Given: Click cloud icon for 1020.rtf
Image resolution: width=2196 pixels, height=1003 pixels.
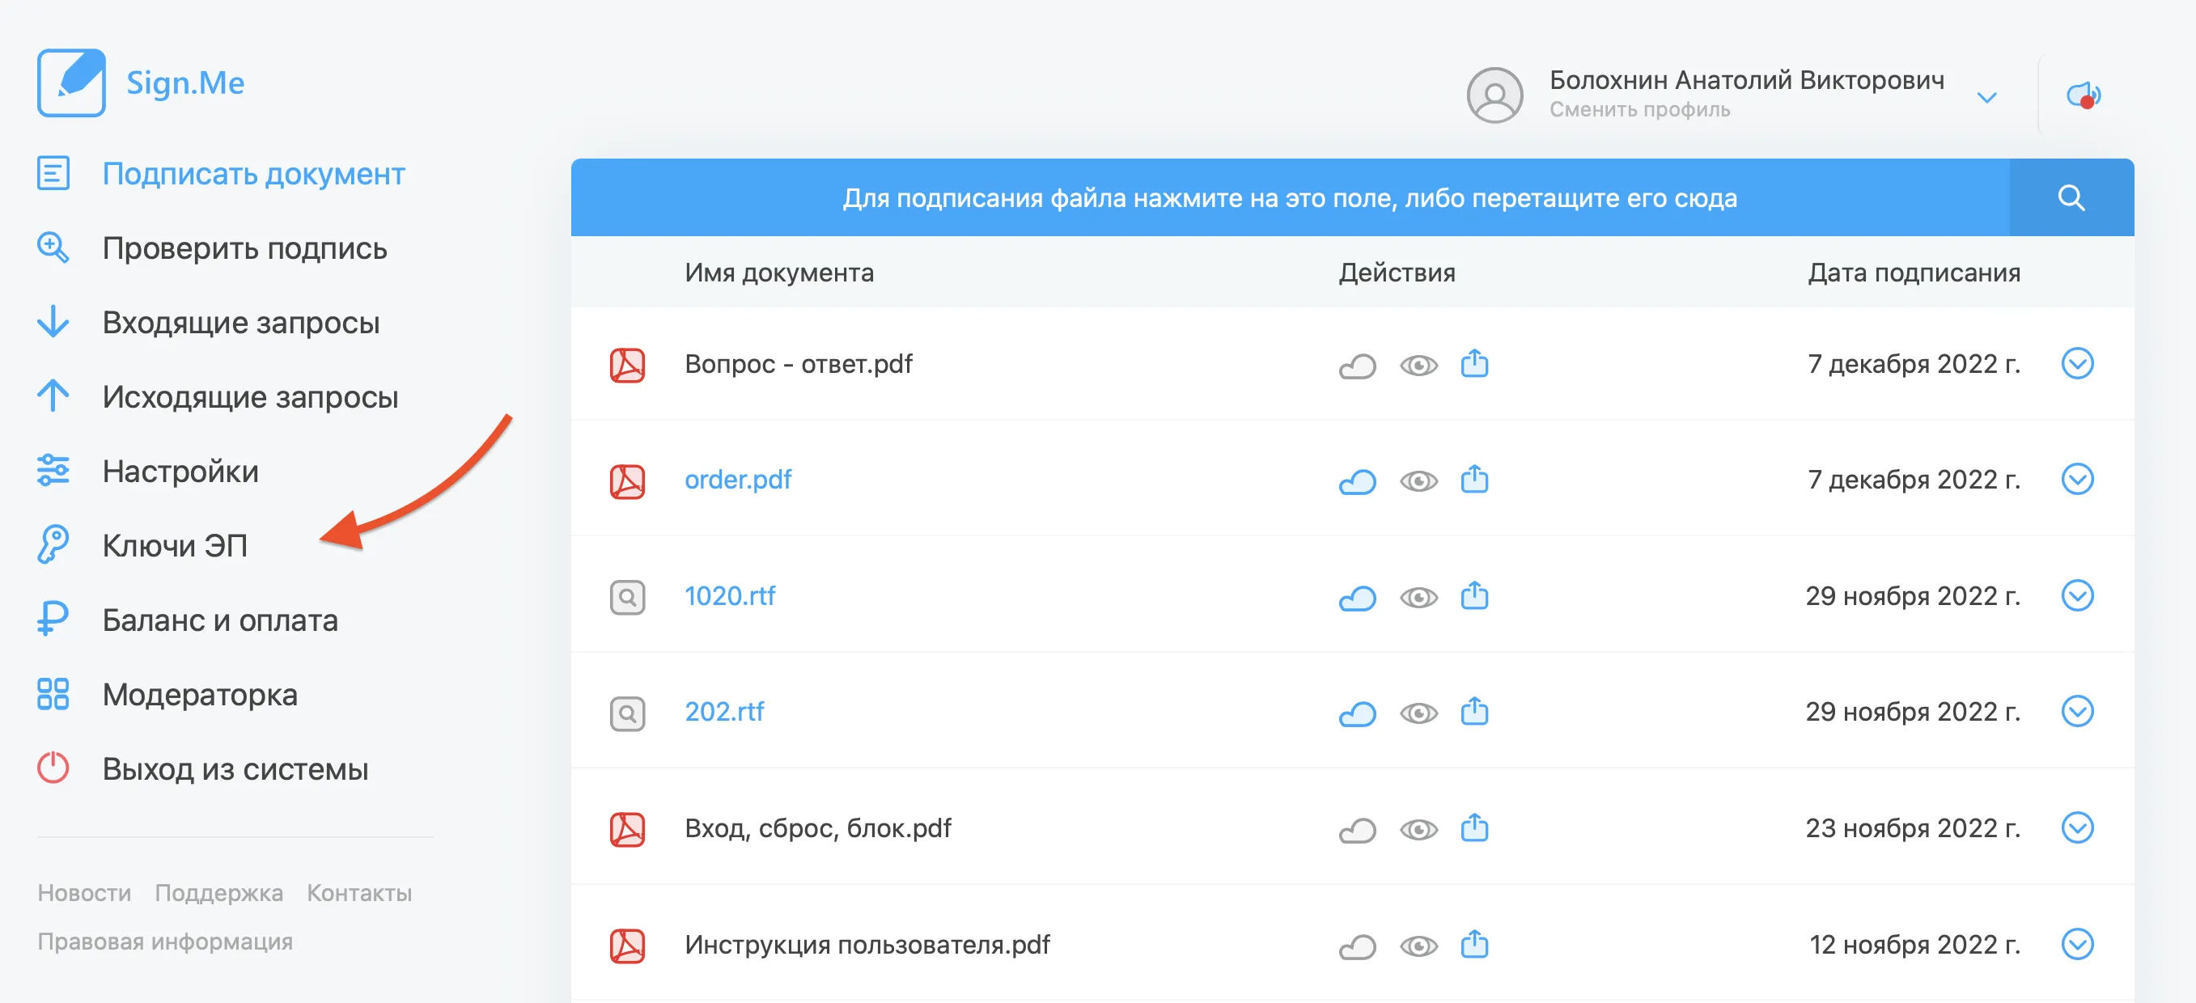Looking at the screenshot, I should click(1357, 598).
